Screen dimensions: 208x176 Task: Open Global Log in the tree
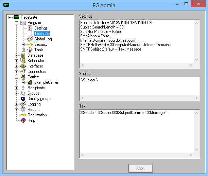[43, 39]
